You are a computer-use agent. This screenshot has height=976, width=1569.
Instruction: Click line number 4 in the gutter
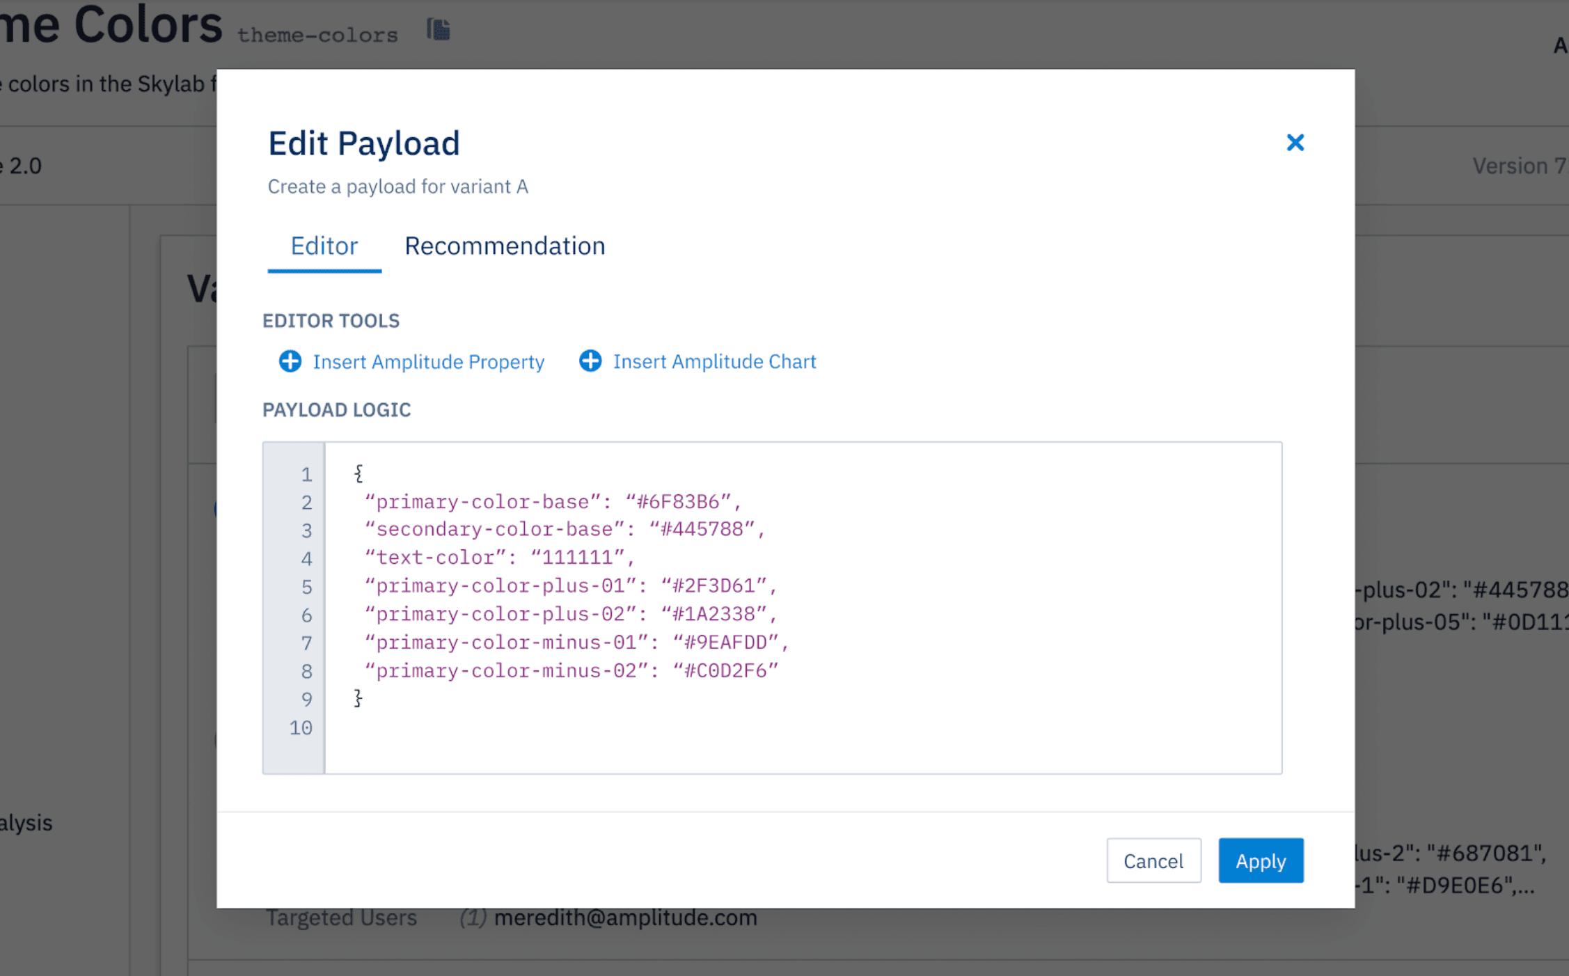pos(306,558)
